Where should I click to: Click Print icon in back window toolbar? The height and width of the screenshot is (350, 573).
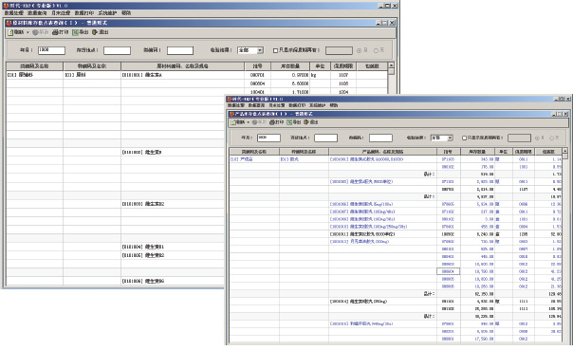click(x=55, y=32)
